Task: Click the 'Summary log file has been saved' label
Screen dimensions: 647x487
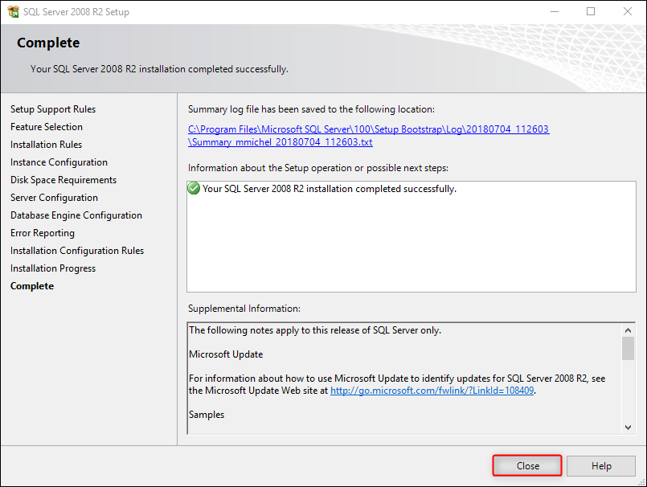Action: pyautogui.click(x=311, y=109)
